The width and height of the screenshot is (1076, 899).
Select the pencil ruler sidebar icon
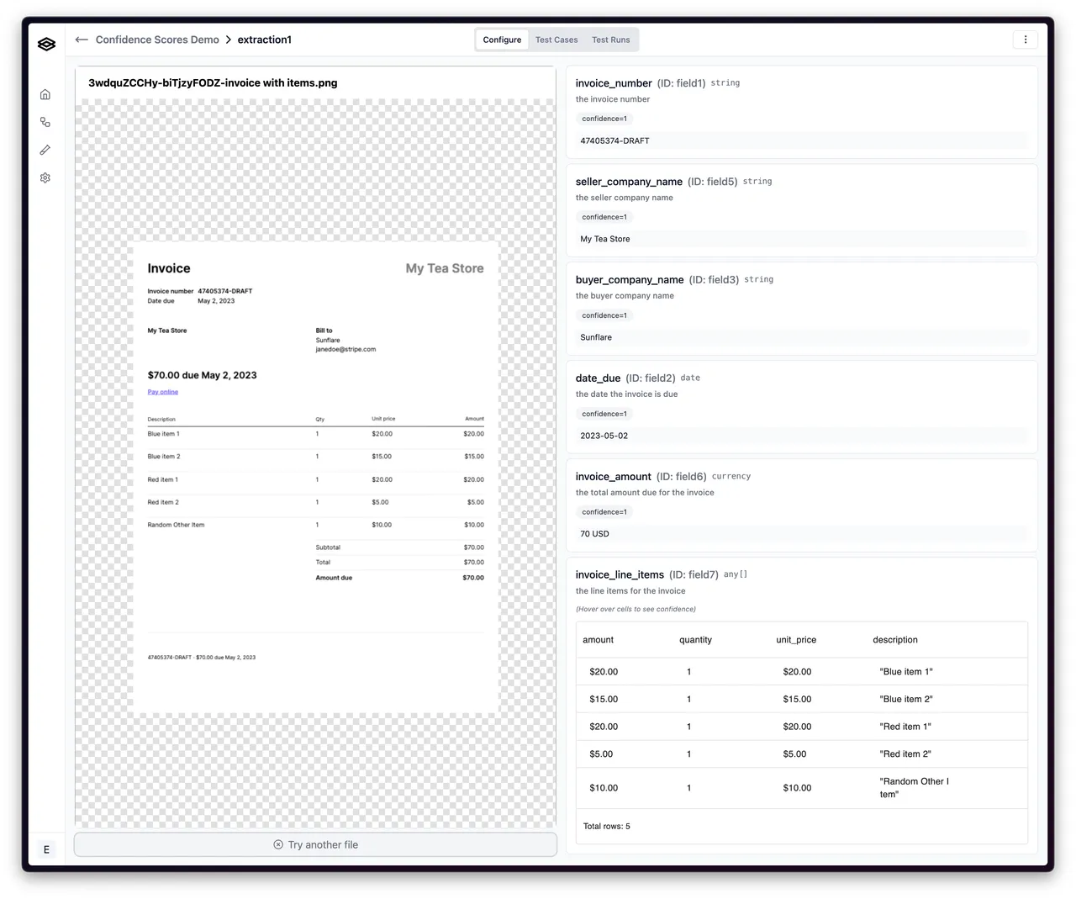pos(45,150)
